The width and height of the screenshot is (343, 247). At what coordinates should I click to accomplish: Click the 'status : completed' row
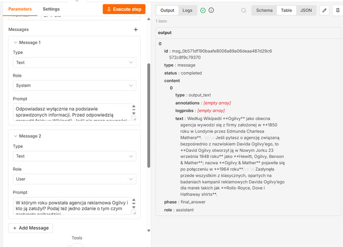coord(183,73)
